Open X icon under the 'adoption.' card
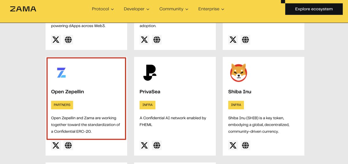The image size is (348, 164). click(144, 40)
